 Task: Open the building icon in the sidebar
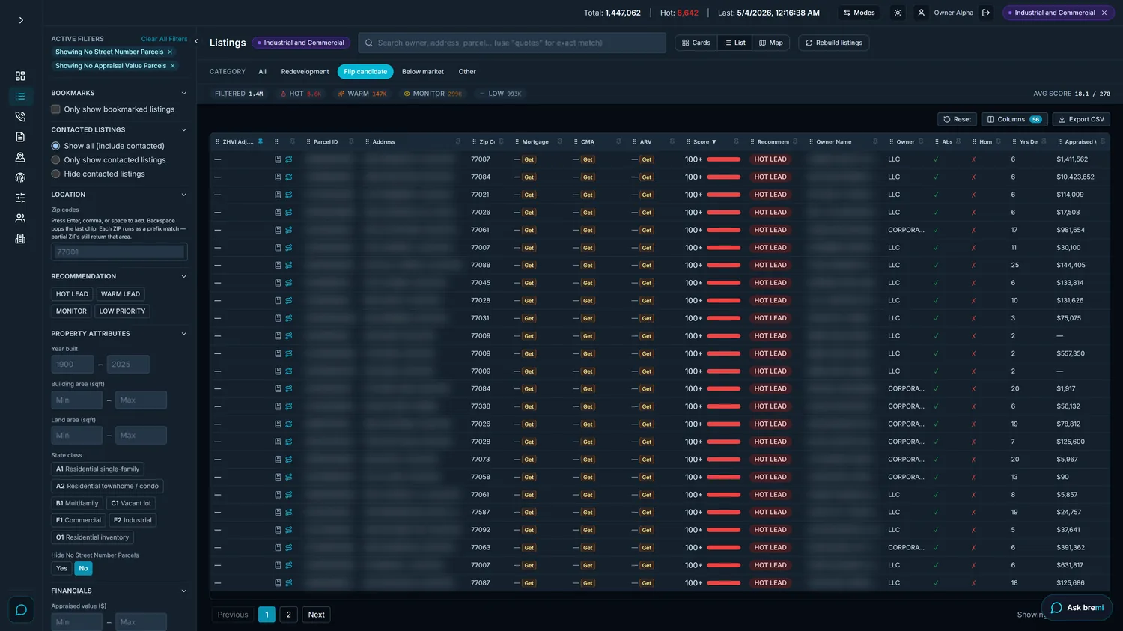[x=20, y=239]
